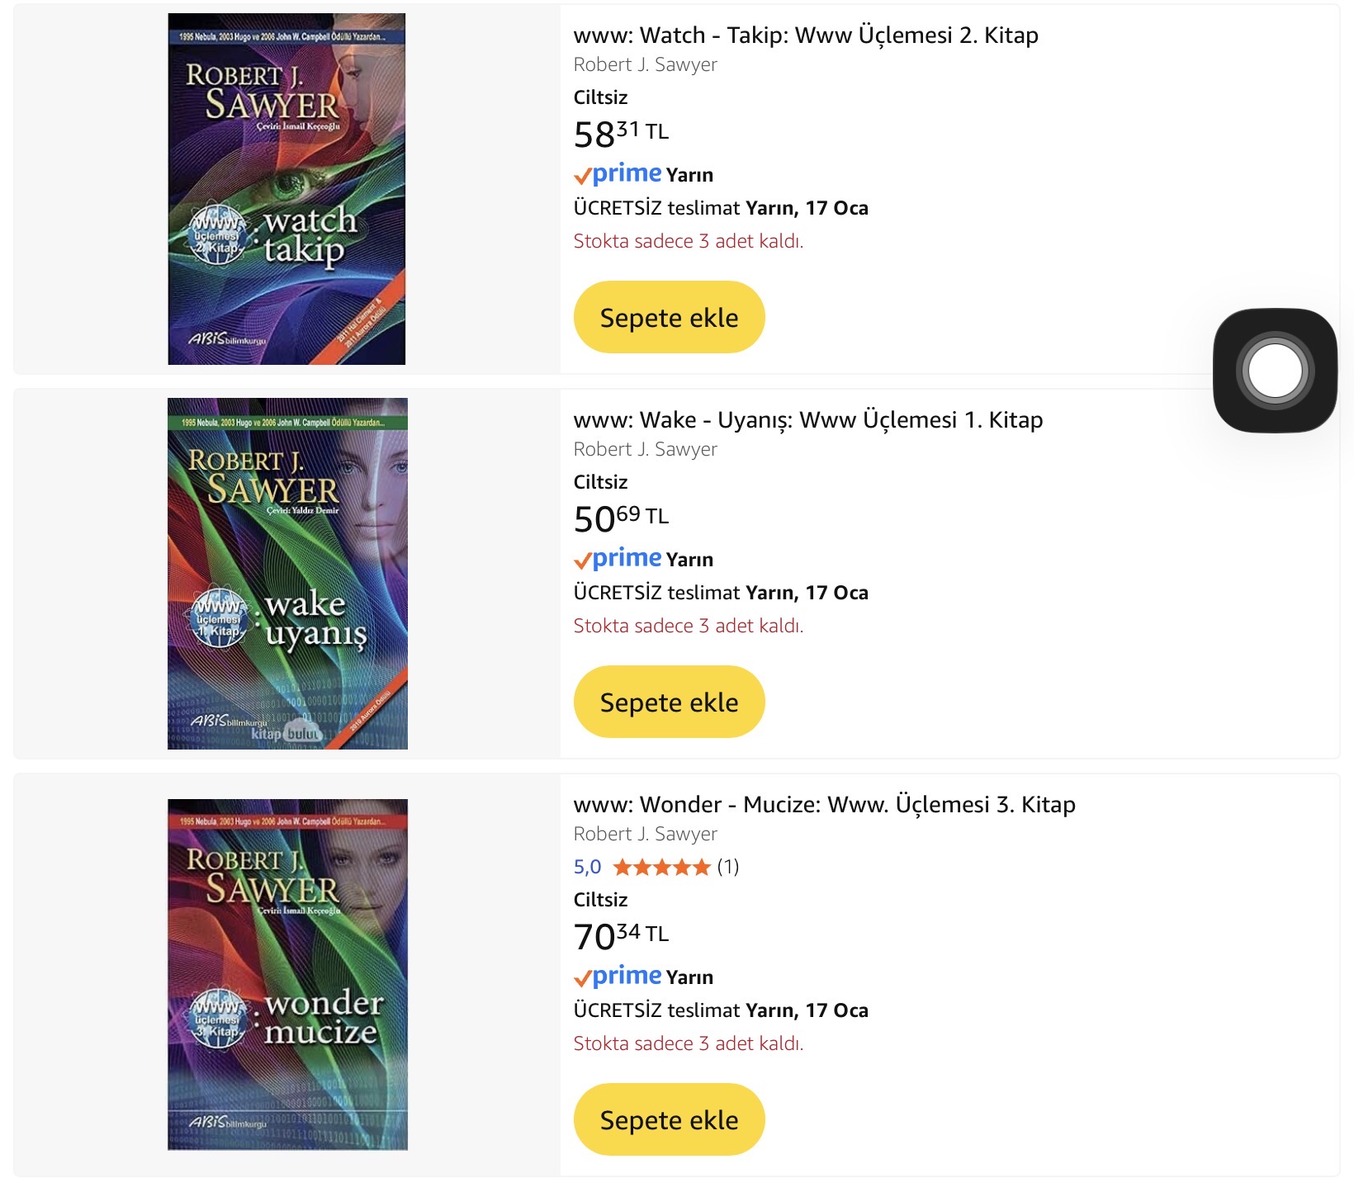Image resolution: width=1354 pixels, height=1178 pixels.
Task: Tap the AssistiveTouch floating button
Action: pos(1274,370)
